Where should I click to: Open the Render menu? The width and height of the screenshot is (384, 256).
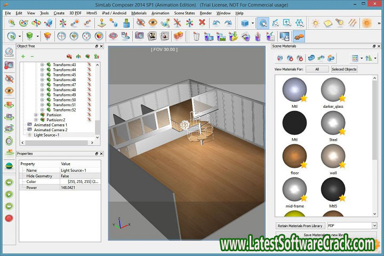tap(205, 13)
